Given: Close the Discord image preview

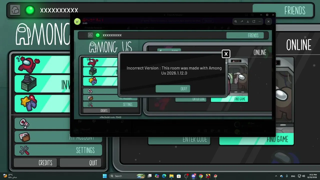Looking at the screenshot, I should (x=268, y=21).
